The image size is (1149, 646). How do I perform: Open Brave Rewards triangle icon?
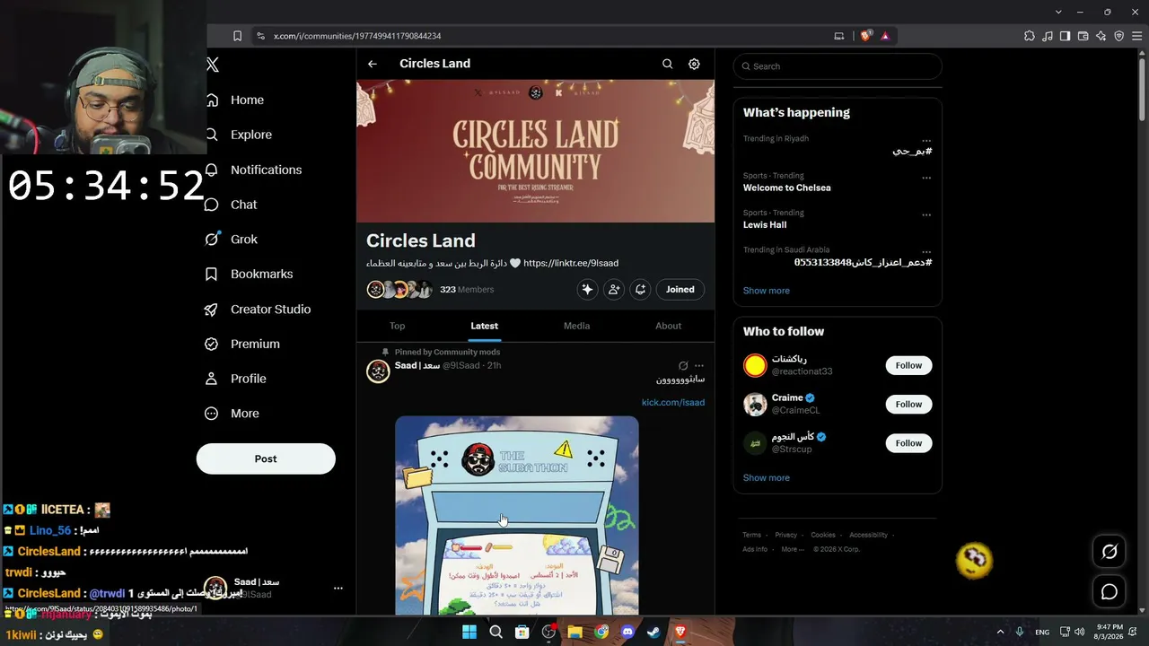click(885, 36)
